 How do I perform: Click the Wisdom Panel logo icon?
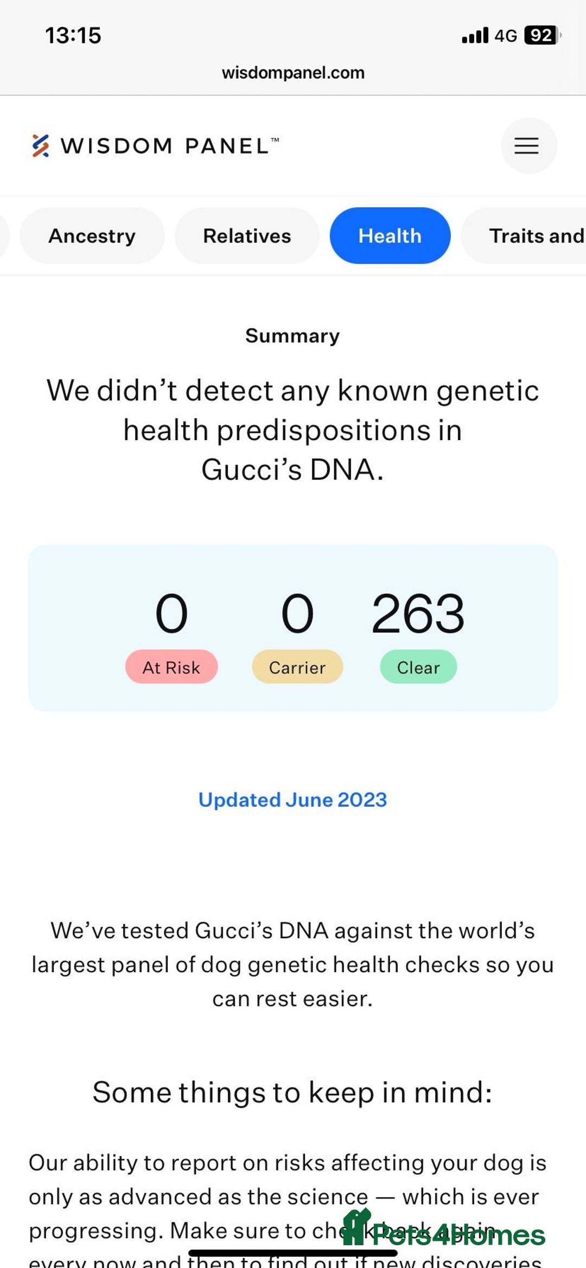click(41, 146)
